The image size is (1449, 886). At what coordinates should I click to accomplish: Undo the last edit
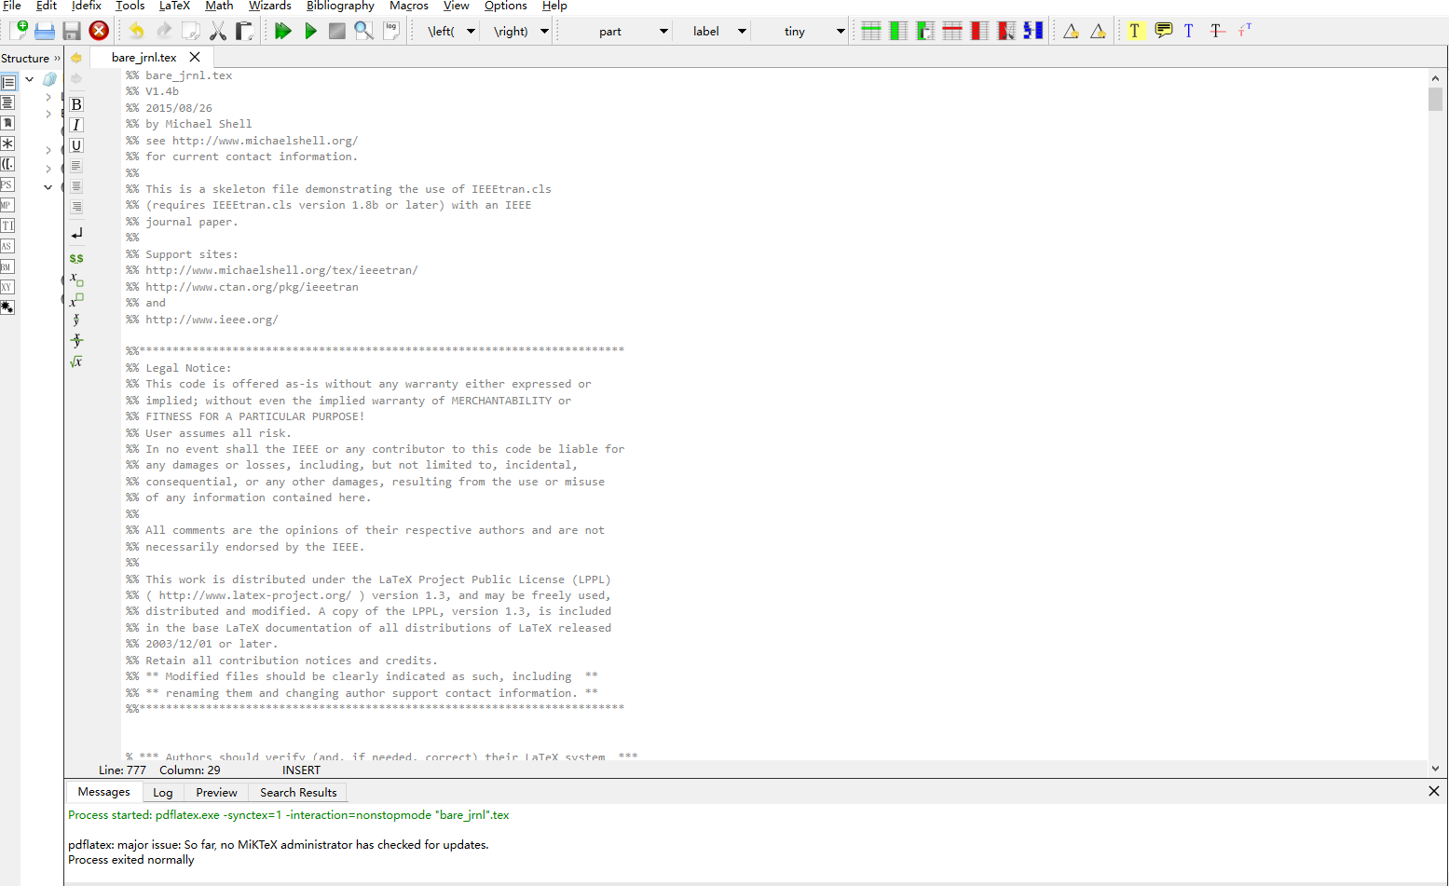[136, 31]
